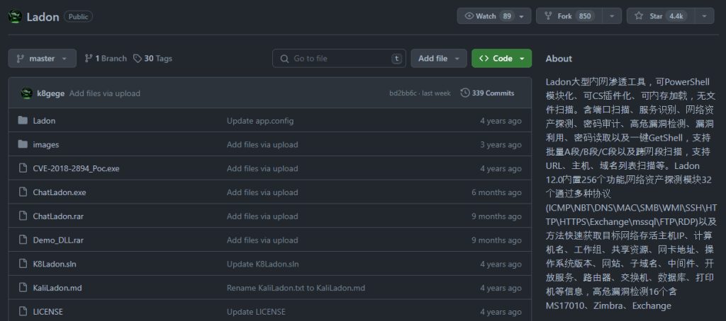The image size is (726, 321).
Task: Open k8gege user profile link
Action: (51, 93)
